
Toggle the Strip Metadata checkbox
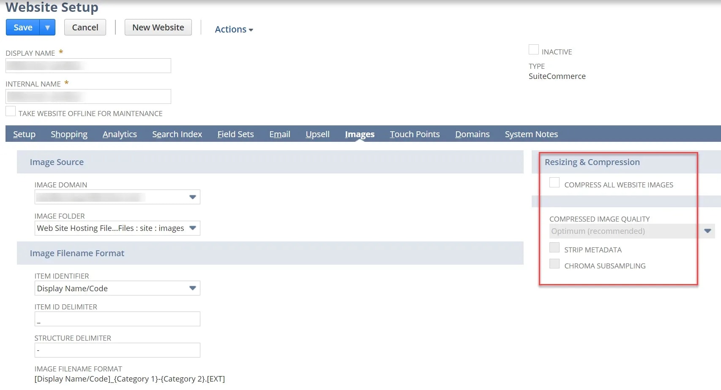coord(554,248)
